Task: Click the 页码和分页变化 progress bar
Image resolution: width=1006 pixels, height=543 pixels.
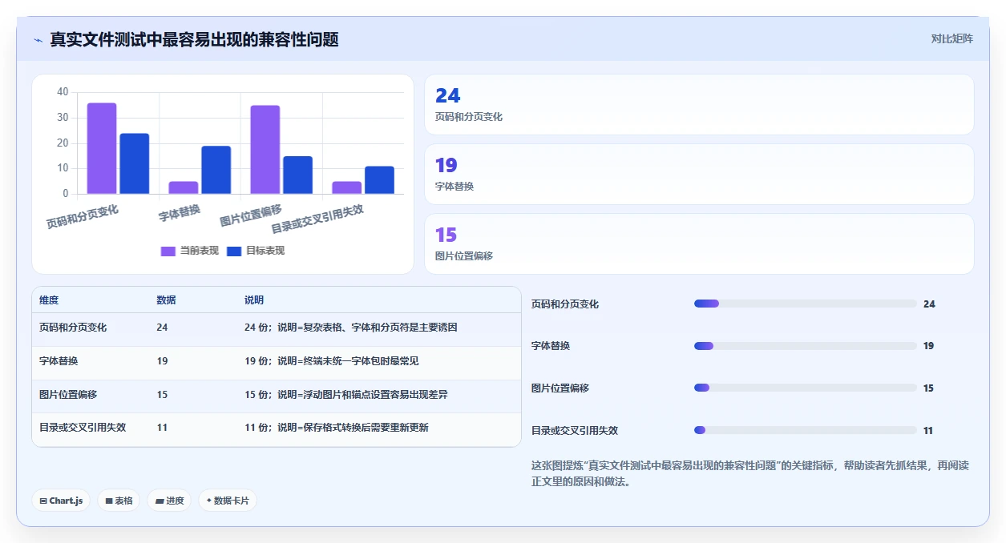Action: [805, 304]
